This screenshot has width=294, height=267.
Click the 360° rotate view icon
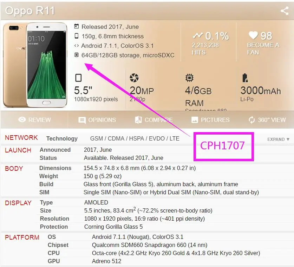pos(251,120)
